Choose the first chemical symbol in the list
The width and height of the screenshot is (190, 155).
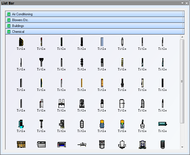21,42
